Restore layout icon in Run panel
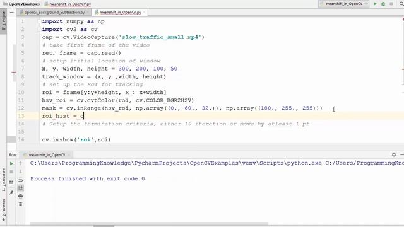The height and width of the screenshot is (227, 404). click(11, 182)
